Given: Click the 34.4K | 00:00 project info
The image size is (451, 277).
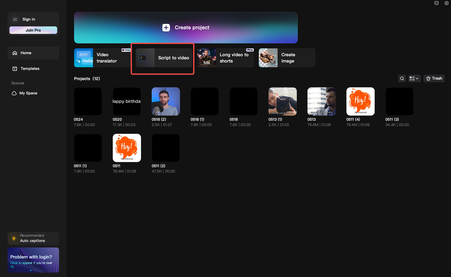Looking at the screenshot, I should click(x=397, y=125).
